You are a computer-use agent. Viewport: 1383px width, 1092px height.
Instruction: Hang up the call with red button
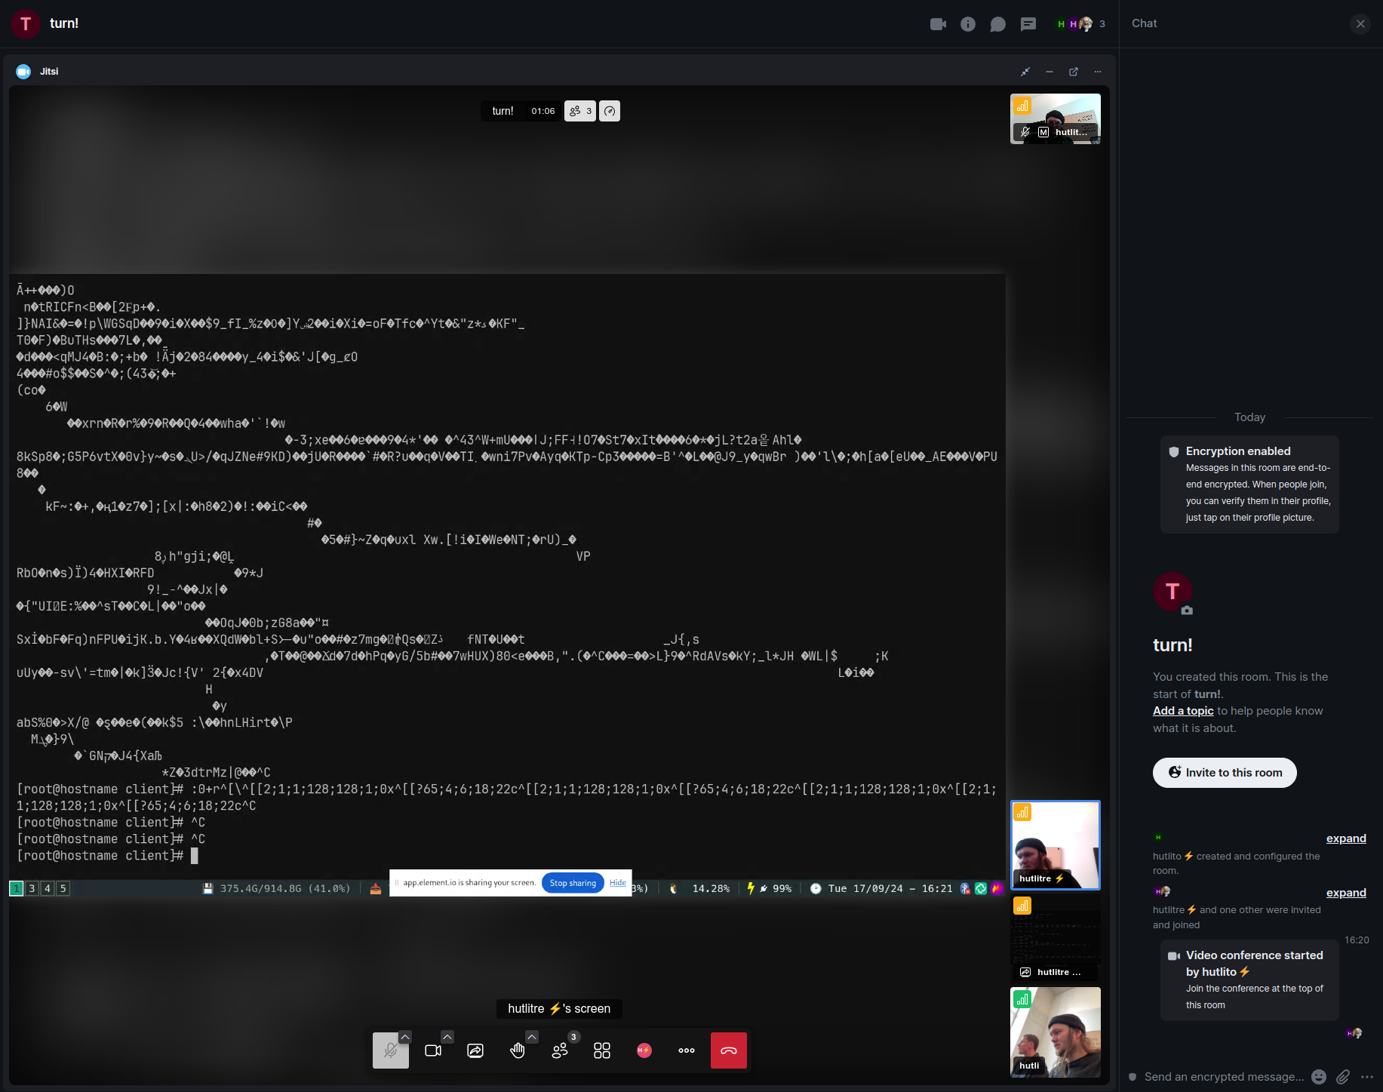(x=728, y=1050)
